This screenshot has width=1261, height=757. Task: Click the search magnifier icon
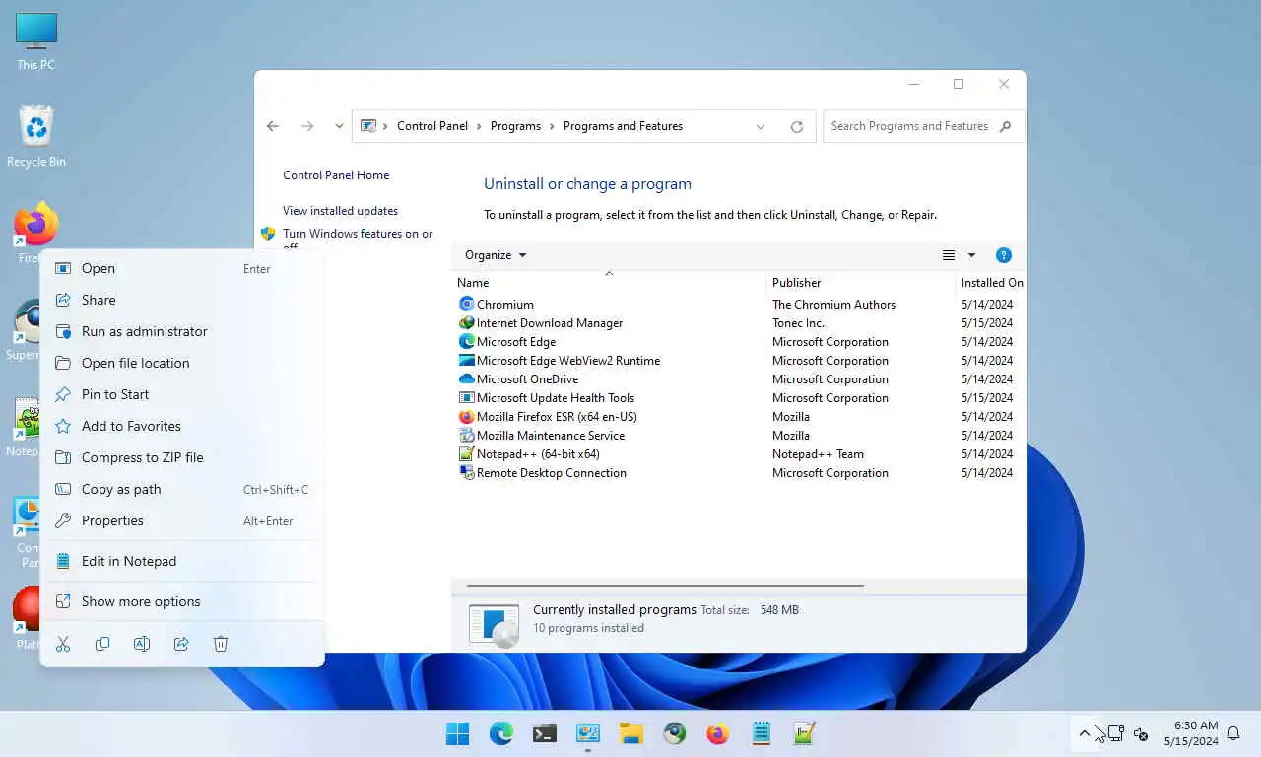click(x=1005, y=126)
